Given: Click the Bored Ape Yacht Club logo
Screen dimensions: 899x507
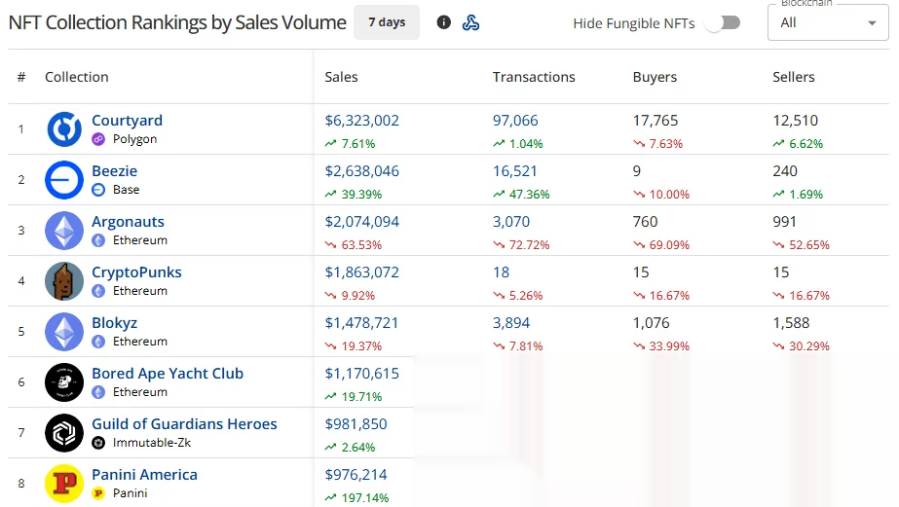Looking at the screenshot, I should 64,382.
